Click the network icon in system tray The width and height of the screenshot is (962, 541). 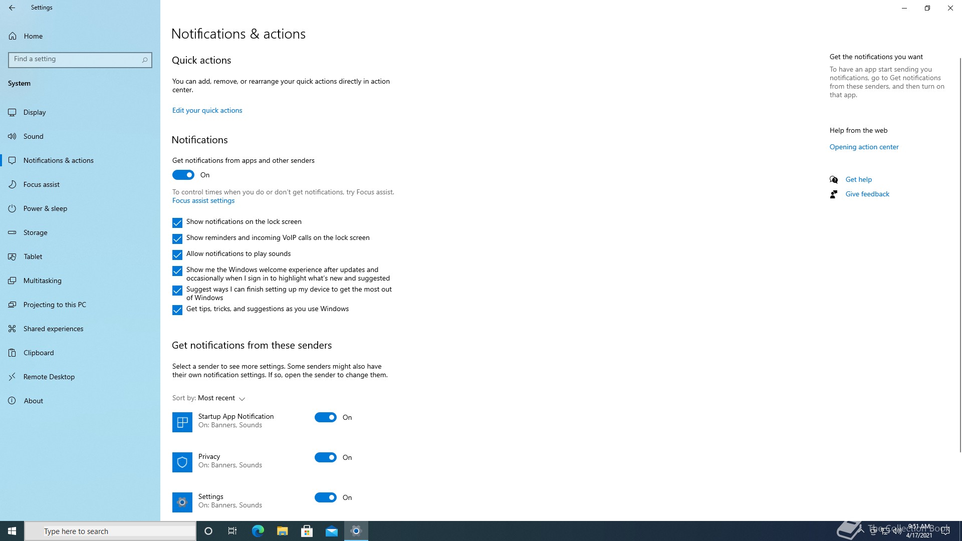[885, 531]
